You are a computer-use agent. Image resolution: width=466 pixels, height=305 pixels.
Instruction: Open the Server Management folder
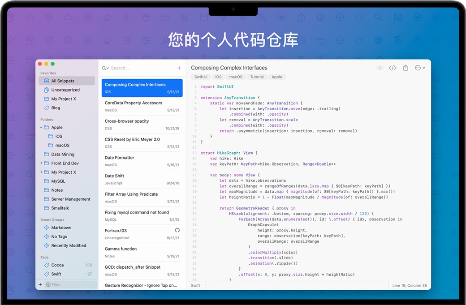[x=67, y=199]
